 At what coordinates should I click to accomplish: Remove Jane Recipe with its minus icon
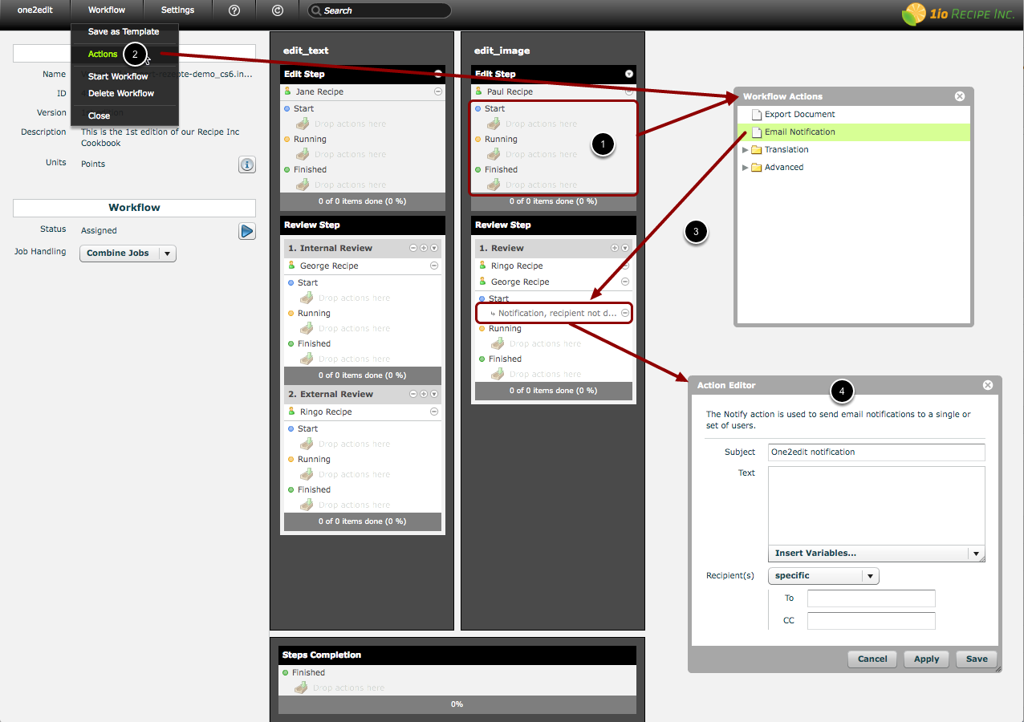click(437, 91)
